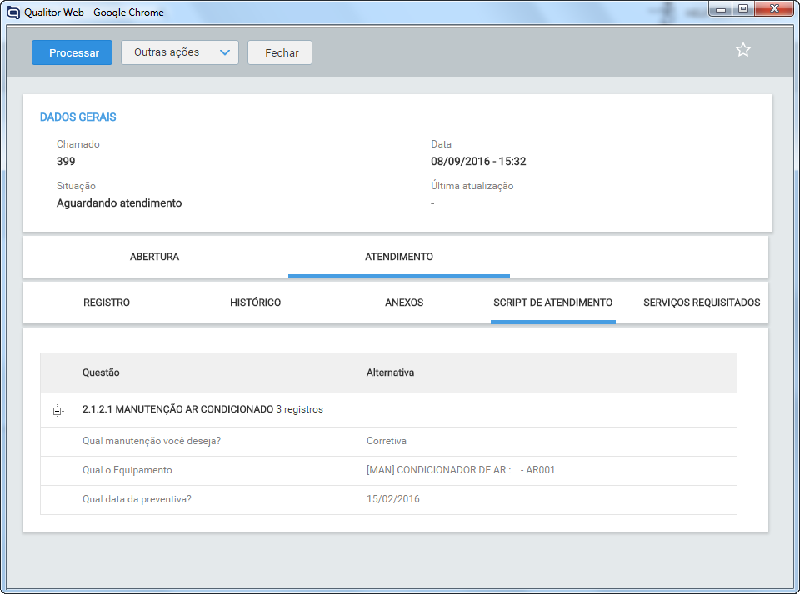Click the Qualitor app icon in title bar
This screenshot has height=595, width=800.
[x=12, y=12]
